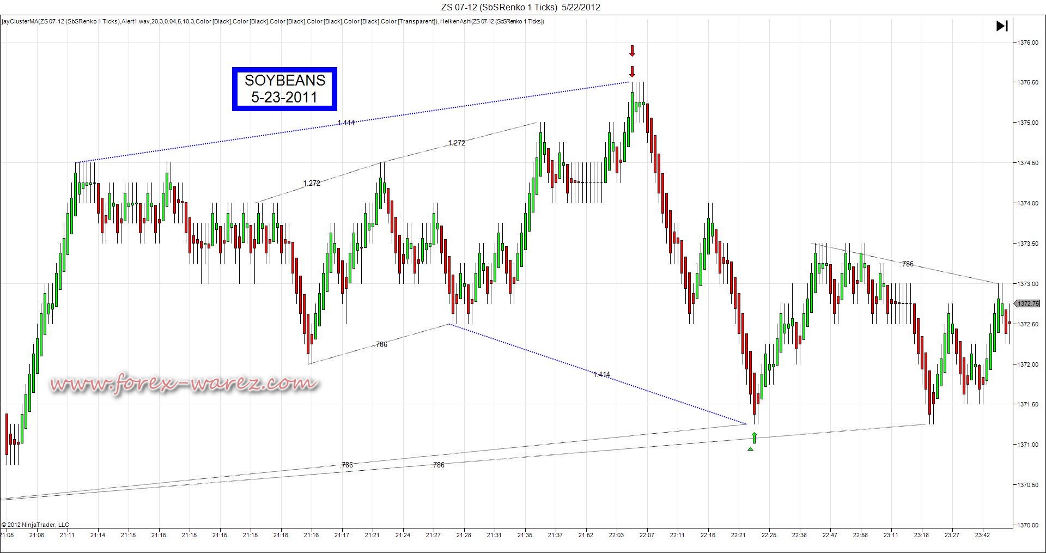1046x553 pixels.
Task: Click the NinjaTrader copyright notice
Action: click(x=35, y=525)
